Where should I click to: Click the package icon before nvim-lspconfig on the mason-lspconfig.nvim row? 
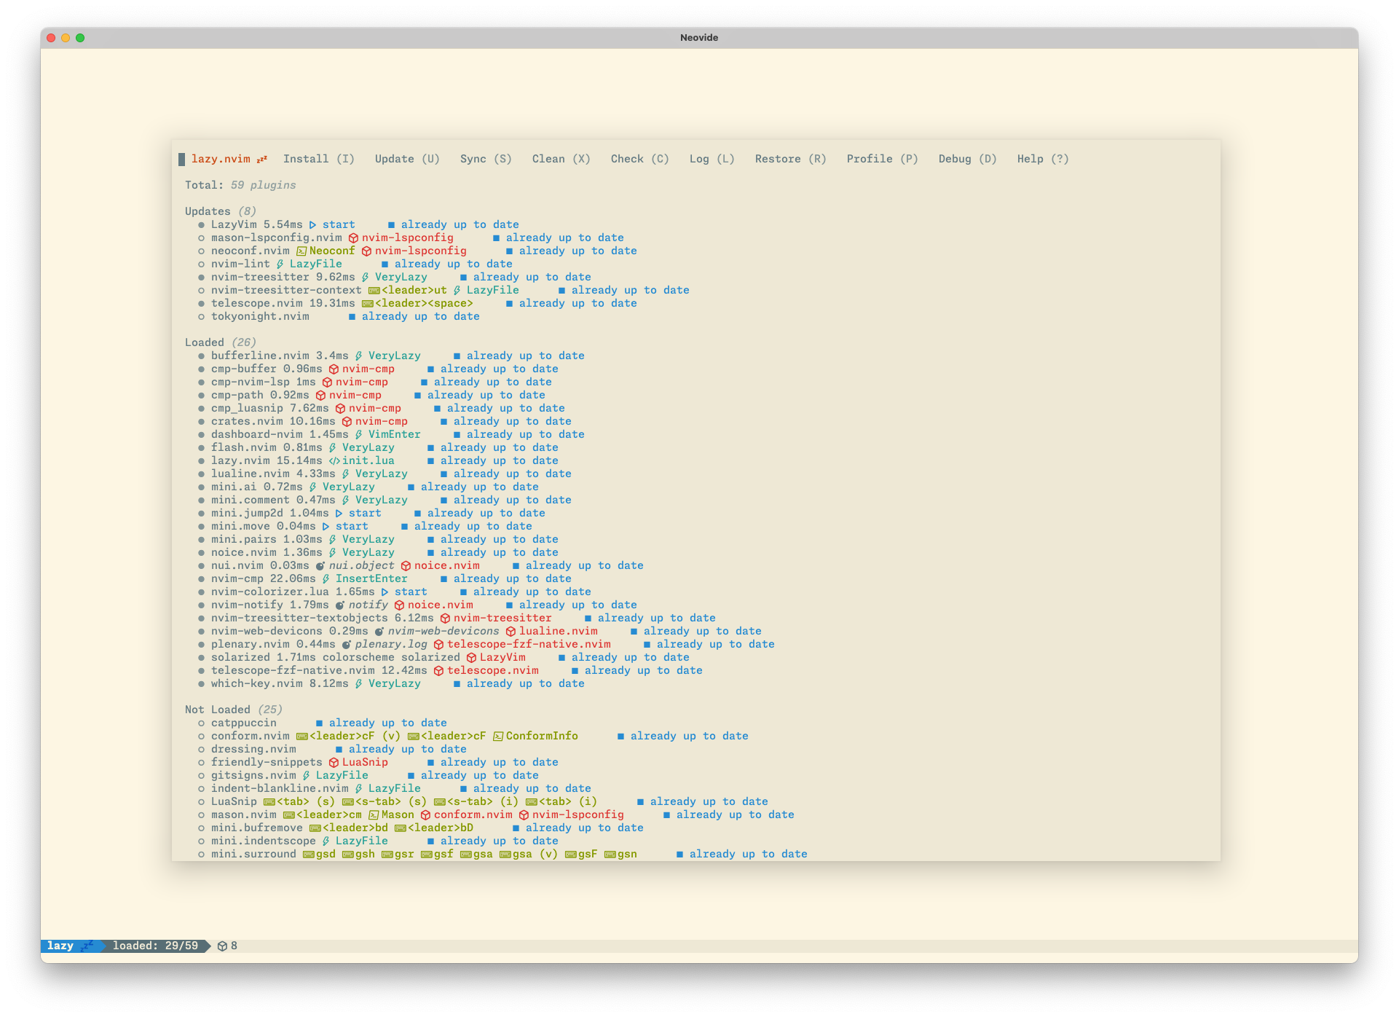click(353, 238)
